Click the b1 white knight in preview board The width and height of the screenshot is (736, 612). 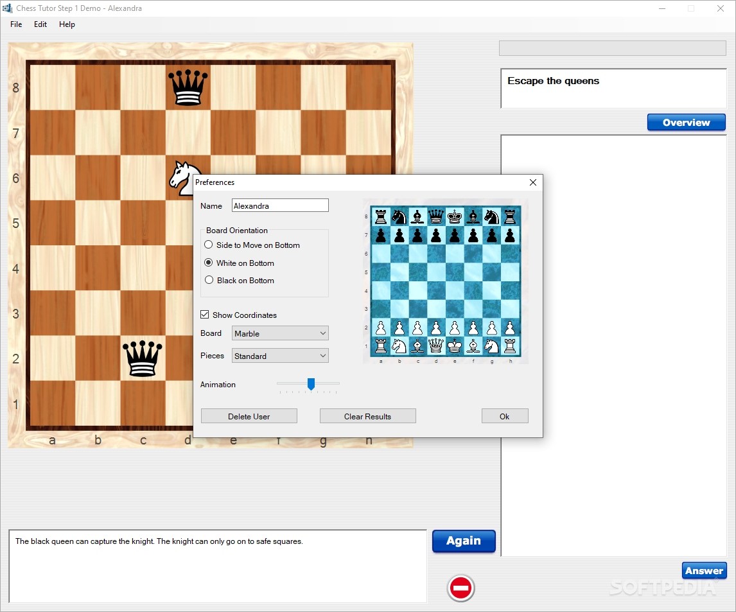pos(399,346)
